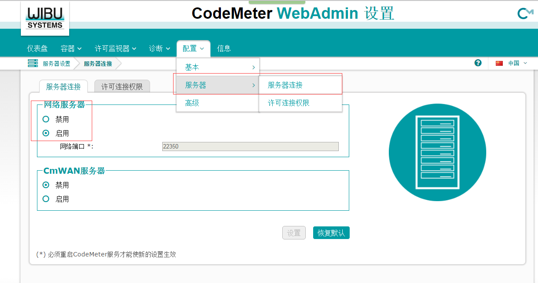Choose 服务器连接 in the submenu
Screen dimensions: 538x283
tap(301, 85)
